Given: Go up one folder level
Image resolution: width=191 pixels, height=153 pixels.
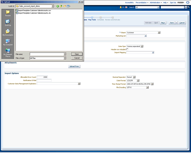Looking at the screenshot, I should pos(61,6).
